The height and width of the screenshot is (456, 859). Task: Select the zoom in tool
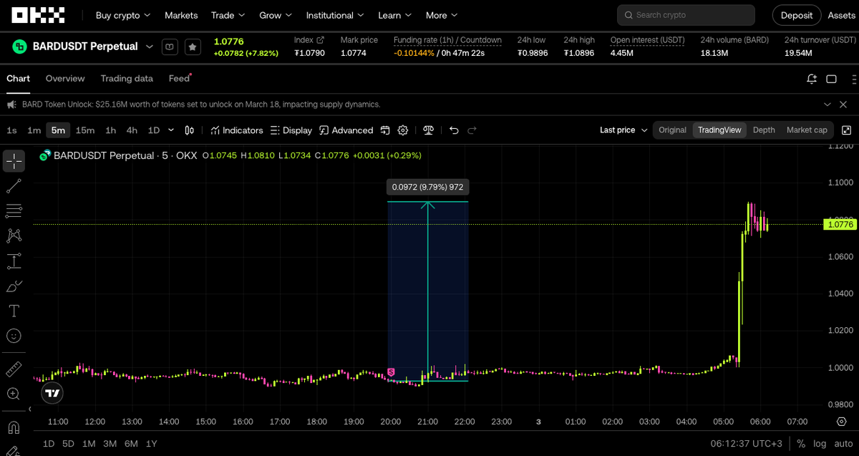pos(14,394)
